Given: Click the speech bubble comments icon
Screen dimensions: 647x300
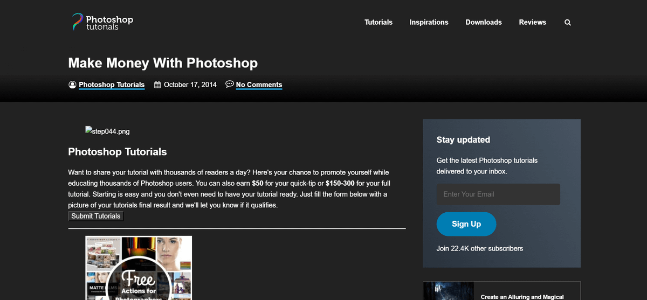Looking at the screenshot, I should [230, 84].
